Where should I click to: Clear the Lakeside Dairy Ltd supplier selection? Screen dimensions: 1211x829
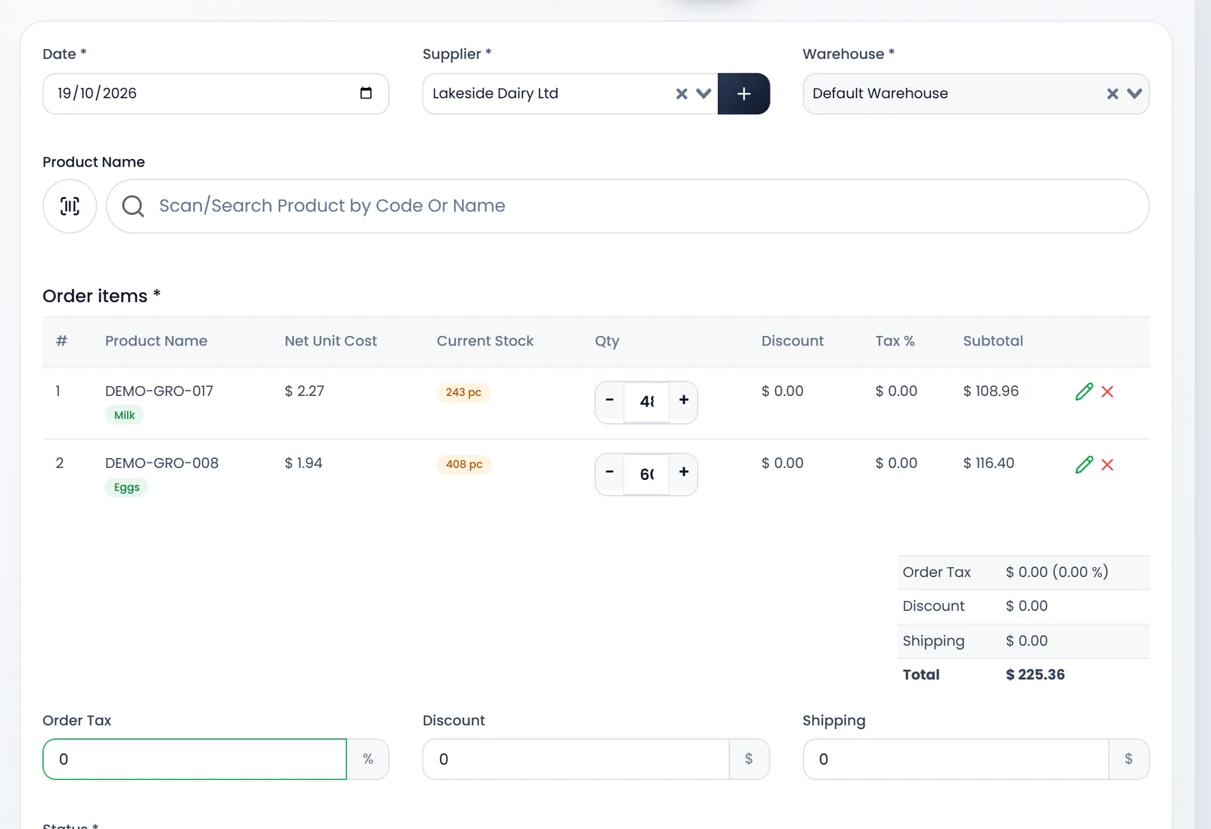click(681, 94)
